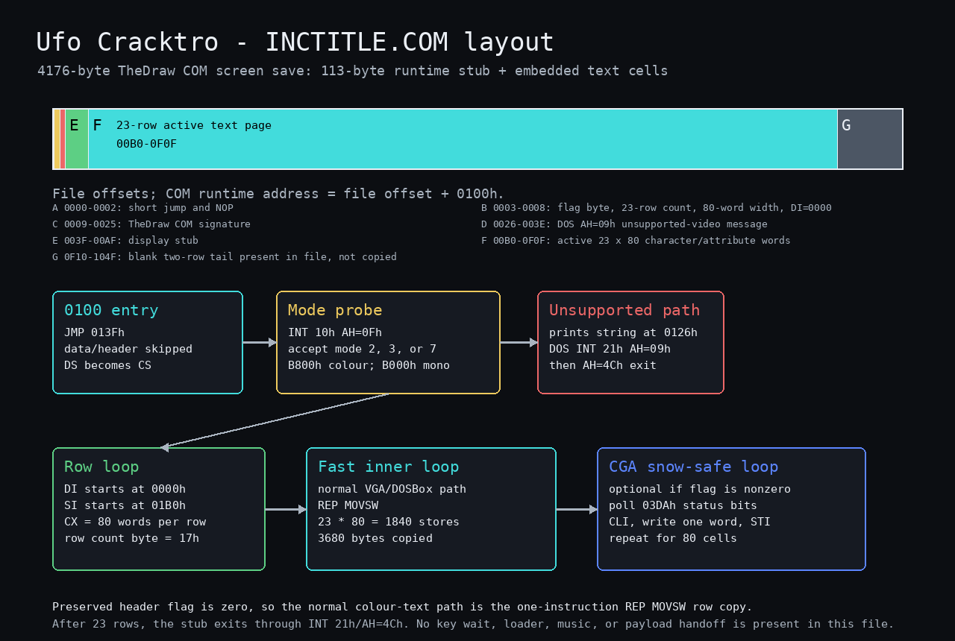Click legend entry E 003F-00AF display stub
The height and width of the screenshot is (641, 955).
tap(125, 241)
